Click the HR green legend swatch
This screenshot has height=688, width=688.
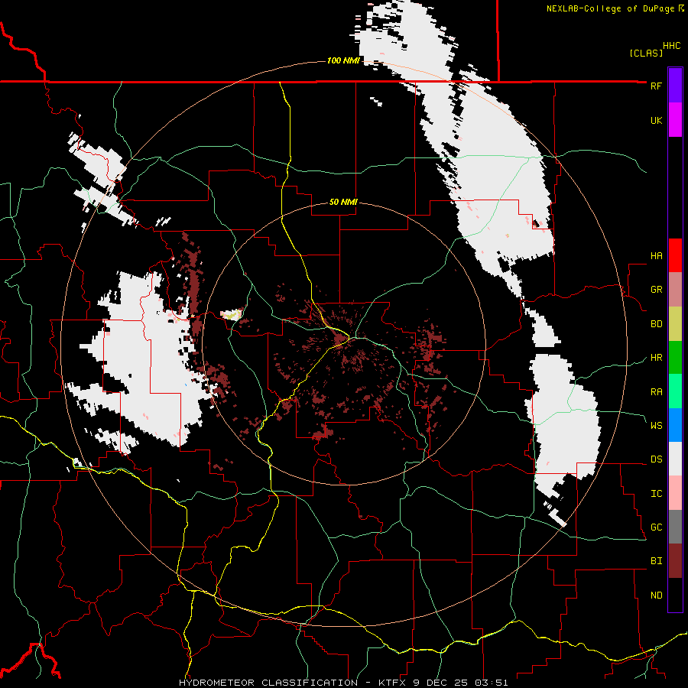(675, 358)
